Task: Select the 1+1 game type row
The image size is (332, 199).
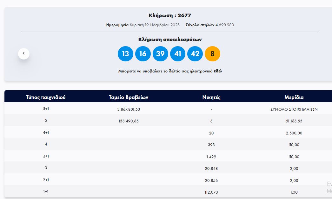Action: tap(46, 192)
